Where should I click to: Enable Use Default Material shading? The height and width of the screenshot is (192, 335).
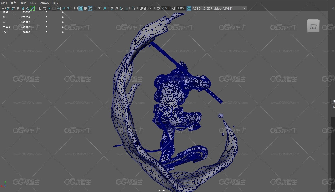85,8
